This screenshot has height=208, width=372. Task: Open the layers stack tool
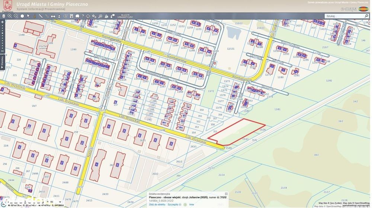coord(4,16)
